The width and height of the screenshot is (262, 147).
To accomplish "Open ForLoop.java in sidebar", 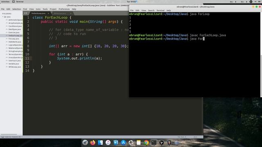I will [x=14, y=39].
